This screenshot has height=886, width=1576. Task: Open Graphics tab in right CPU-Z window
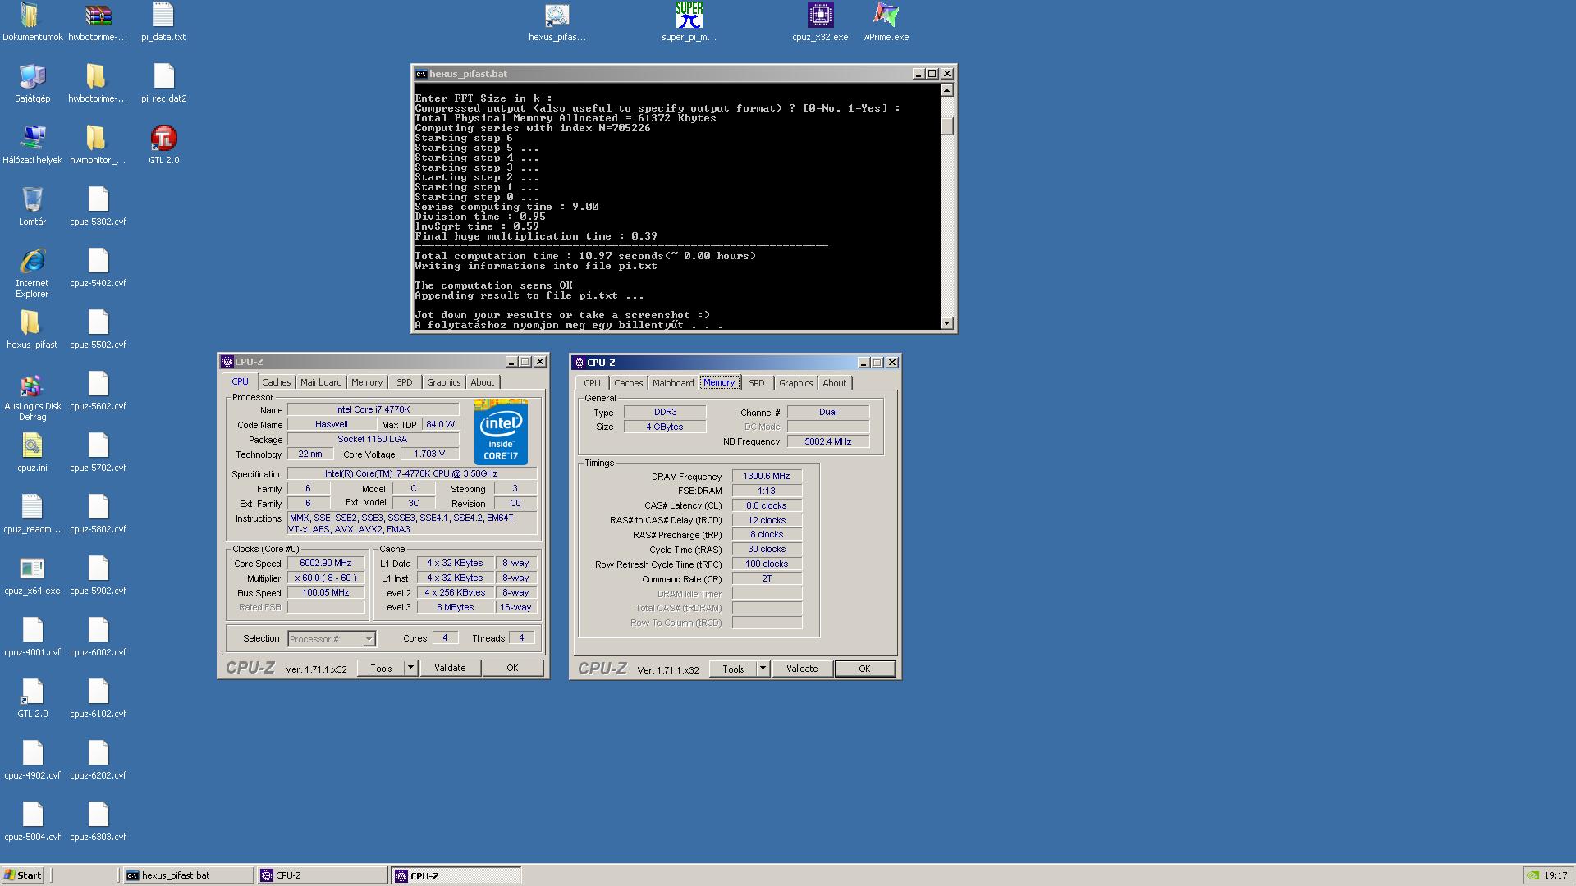796,383
